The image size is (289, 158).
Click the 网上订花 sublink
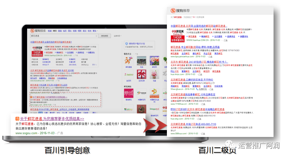pos(174,71)
